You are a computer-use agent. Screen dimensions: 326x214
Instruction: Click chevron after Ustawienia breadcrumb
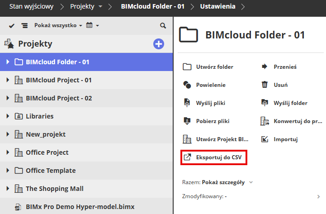(243, 7)
